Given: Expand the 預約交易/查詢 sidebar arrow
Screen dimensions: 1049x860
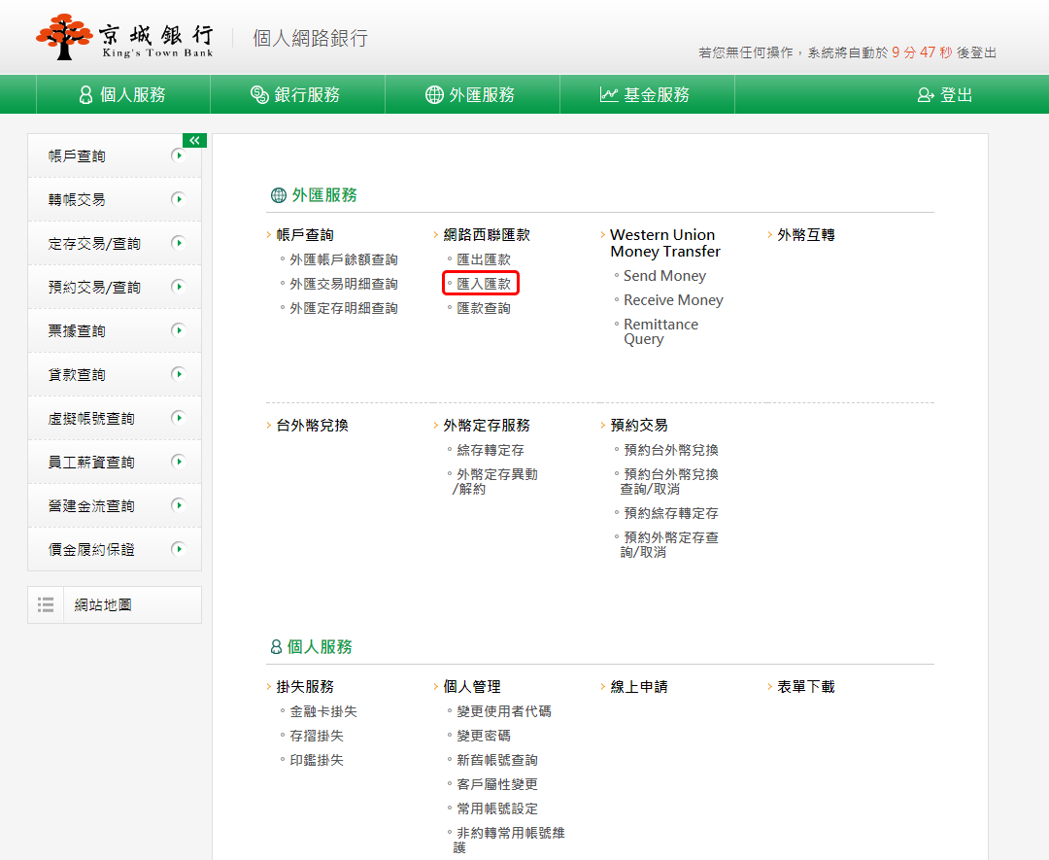Looking at the screenshot, I should [178, 287].
